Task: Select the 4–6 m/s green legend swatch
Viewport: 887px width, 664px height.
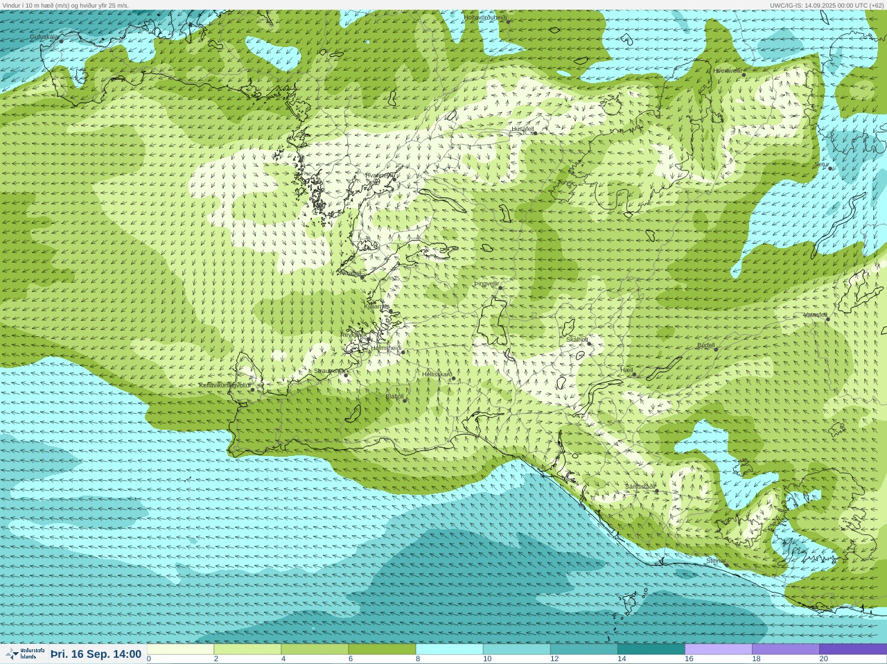Action: tap(315, 649)
